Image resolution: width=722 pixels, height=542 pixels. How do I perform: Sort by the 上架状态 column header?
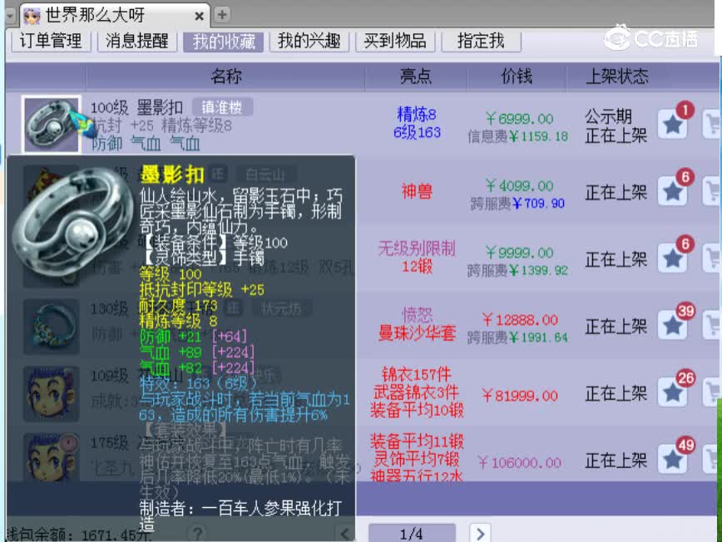tap(617, 76)
